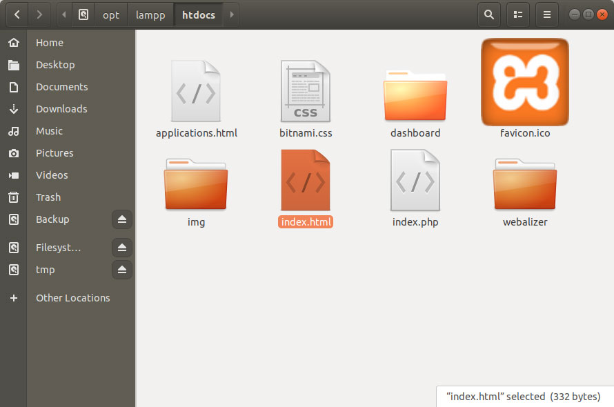Image resolution: width=614 pixels, height=407 pixels.
Task: Switch to the opt breadcrumb
Action: (110, 14)
